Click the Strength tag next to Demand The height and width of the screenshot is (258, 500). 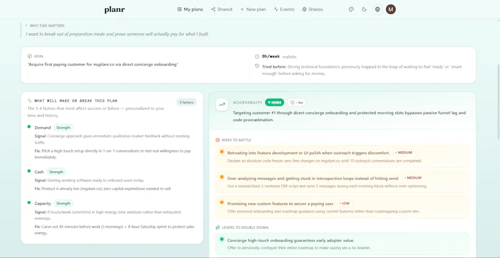(63, 127)
